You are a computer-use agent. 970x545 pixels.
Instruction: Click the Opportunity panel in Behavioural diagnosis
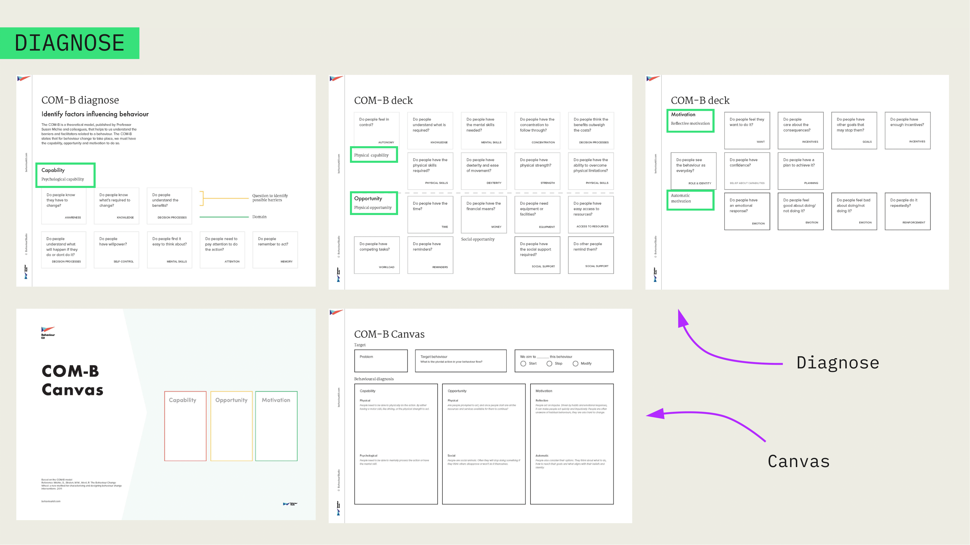point(483,444)
